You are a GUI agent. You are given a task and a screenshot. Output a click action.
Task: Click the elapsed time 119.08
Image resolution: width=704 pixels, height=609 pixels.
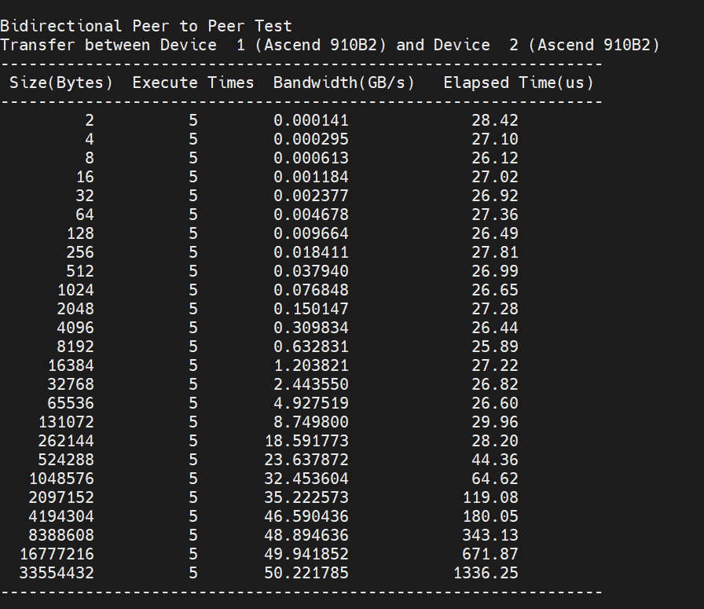point(490,497)
